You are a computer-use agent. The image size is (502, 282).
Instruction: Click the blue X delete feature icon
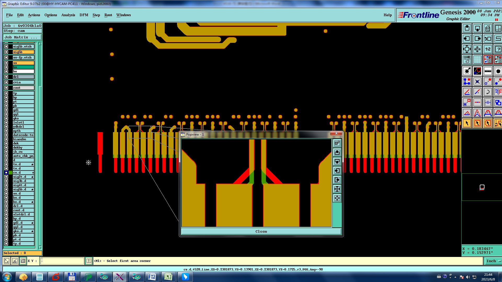(x=477, y=81)
